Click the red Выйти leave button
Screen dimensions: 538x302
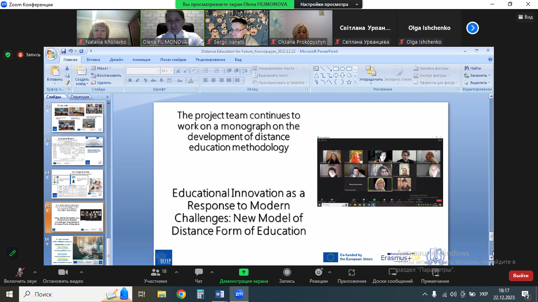coord(521,276)
